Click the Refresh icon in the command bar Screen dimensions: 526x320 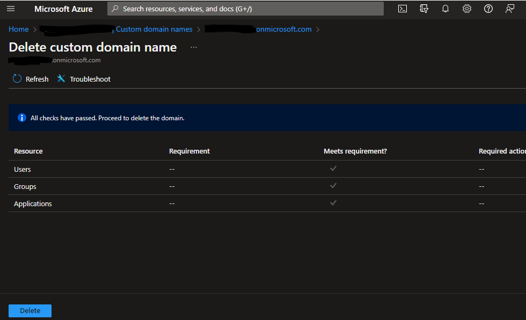pyautogui.click(x=17, y=79)
